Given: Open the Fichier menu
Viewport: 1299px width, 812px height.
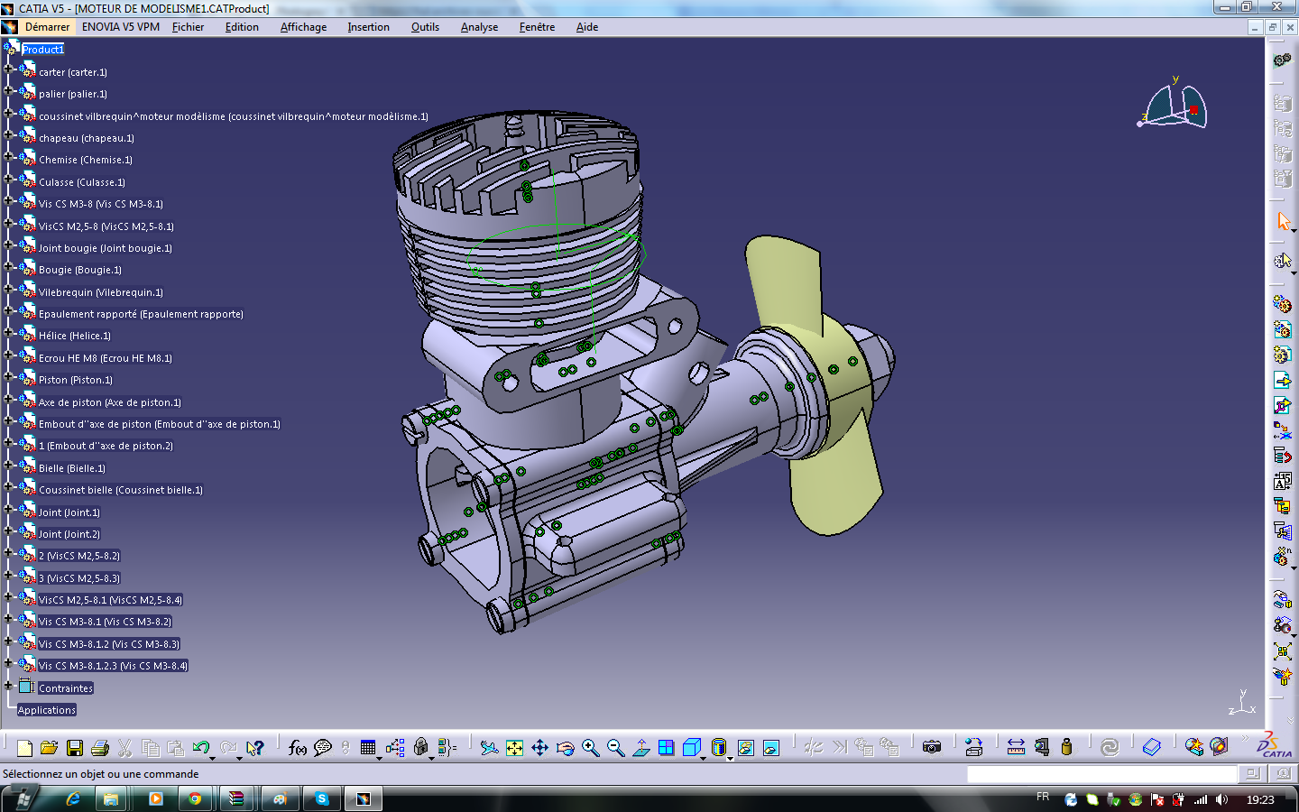Looking at the screenshot, I should (x=188, y=27).
